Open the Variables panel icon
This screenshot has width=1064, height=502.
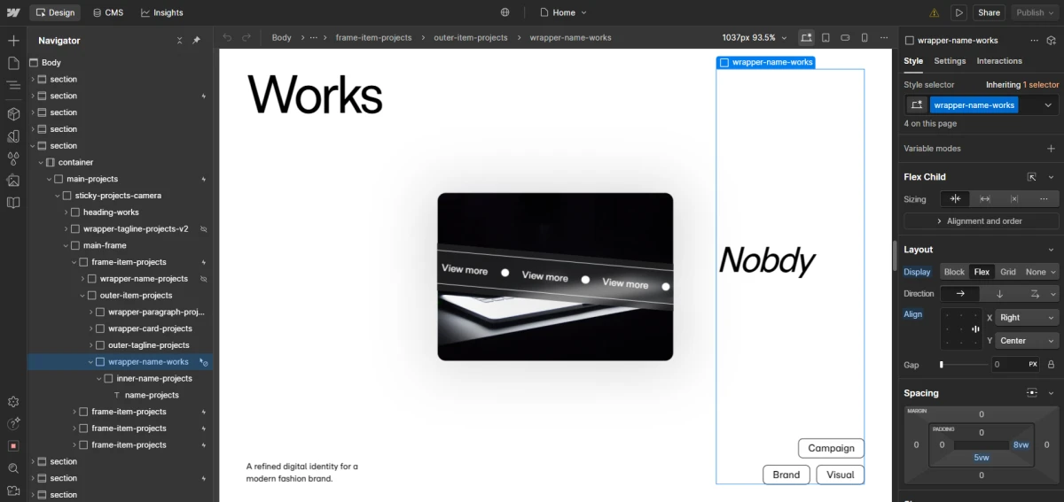[13, 136]
